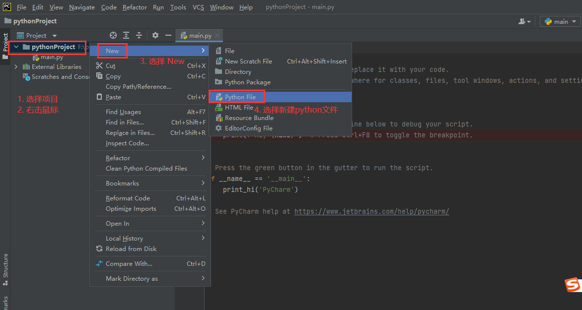Open the Edit menu
Image resolution: width=582 pixels, height=310 pixels.
(x=37, y=7)
